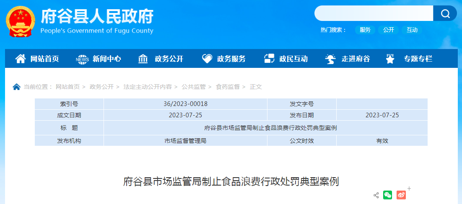Expand more share options plus sign

pos(409,189)
